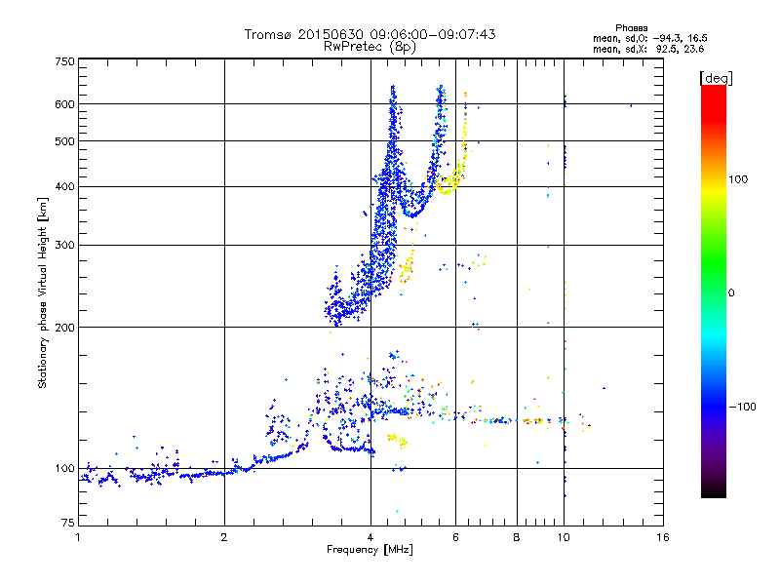Select the colorbar tick label "-100"
The width and height of the screenshot is (780, 585).
742,407
